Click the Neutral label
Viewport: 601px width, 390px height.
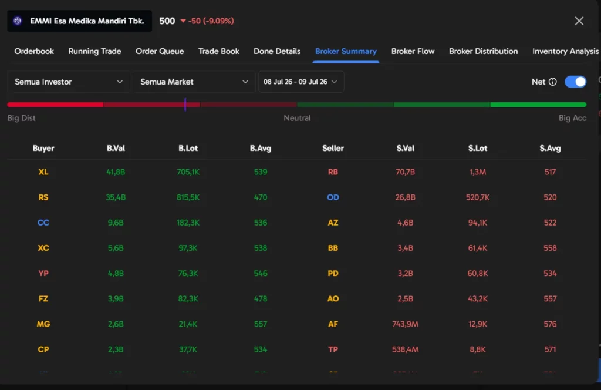[297, 118]
